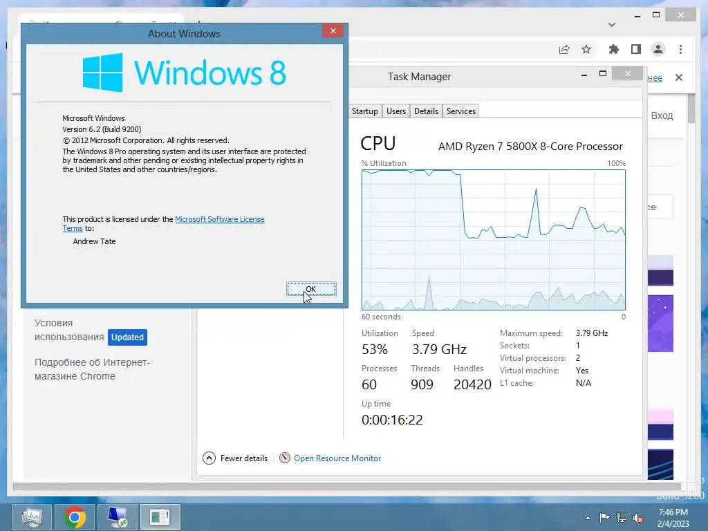Bookmark page with star icon in Chrome
The image size is (708, 531).
[586, 50]
